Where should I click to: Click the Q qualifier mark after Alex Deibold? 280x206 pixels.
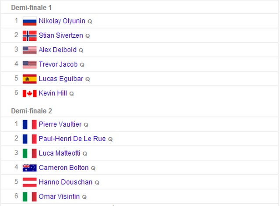[x=81, y=50]
